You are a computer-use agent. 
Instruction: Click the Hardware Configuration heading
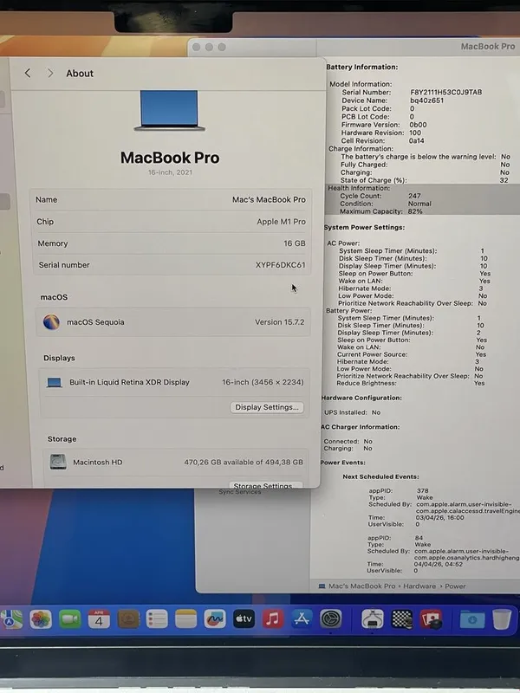coord(361,398)
